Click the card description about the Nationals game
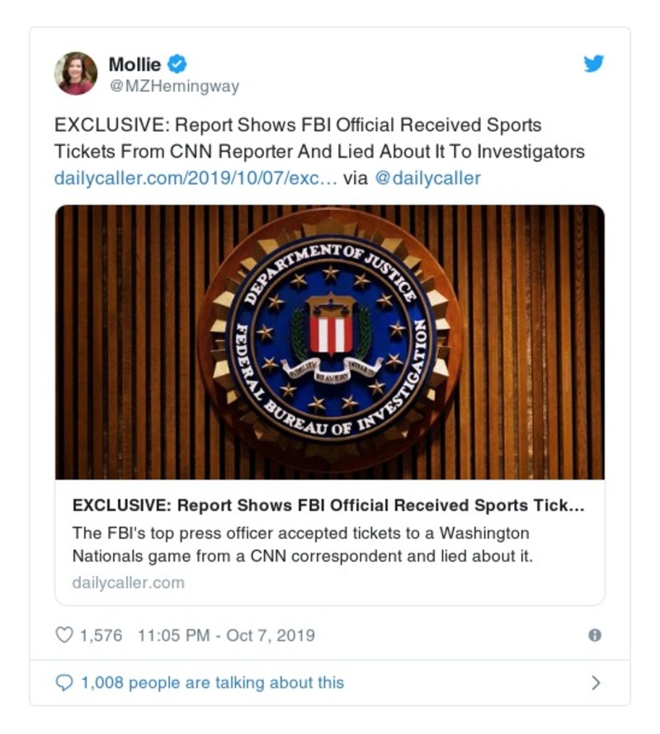 (303, 544)
